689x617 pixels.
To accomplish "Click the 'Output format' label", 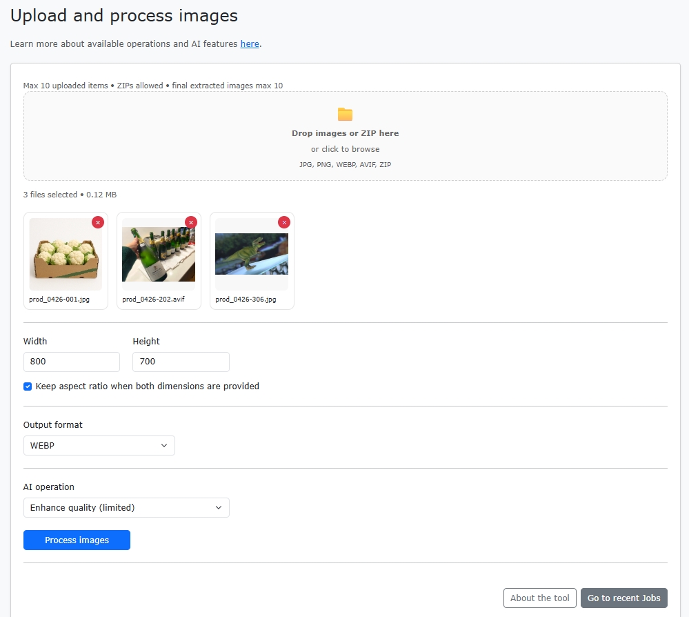I will pyautogui.click(x=52, y=425).
